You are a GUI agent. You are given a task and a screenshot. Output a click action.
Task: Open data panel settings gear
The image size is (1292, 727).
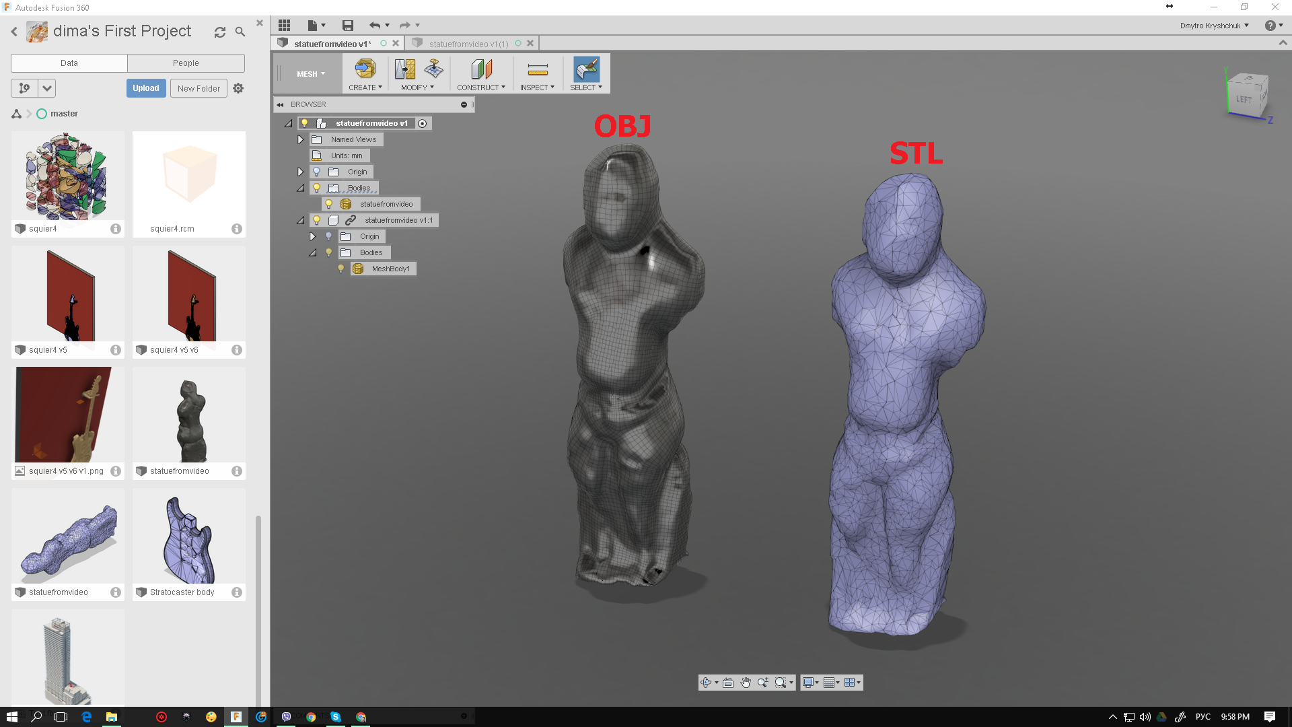pyautogui.click(x=238, y=88)
